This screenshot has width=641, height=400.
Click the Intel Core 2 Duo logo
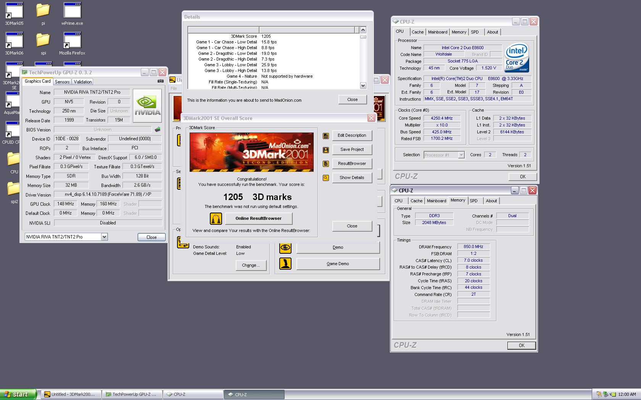point(517,58)
